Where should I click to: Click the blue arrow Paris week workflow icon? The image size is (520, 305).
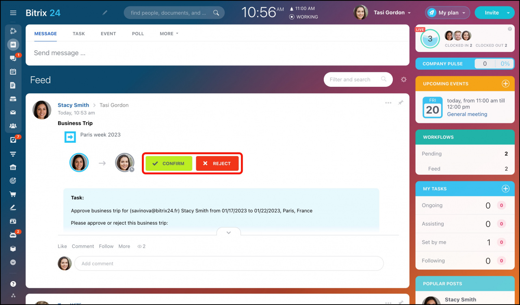[70, 137]
